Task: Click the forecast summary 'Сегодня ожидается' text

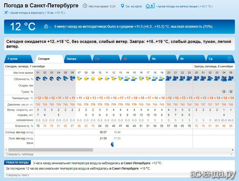Action: 119,44
